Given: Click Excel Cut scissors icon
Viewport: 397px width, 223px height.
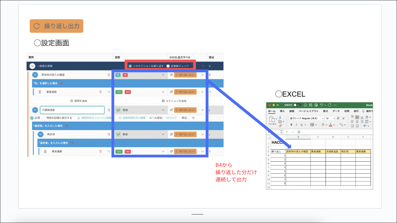Looking at the screenshot, I should [x=280, y=118].
